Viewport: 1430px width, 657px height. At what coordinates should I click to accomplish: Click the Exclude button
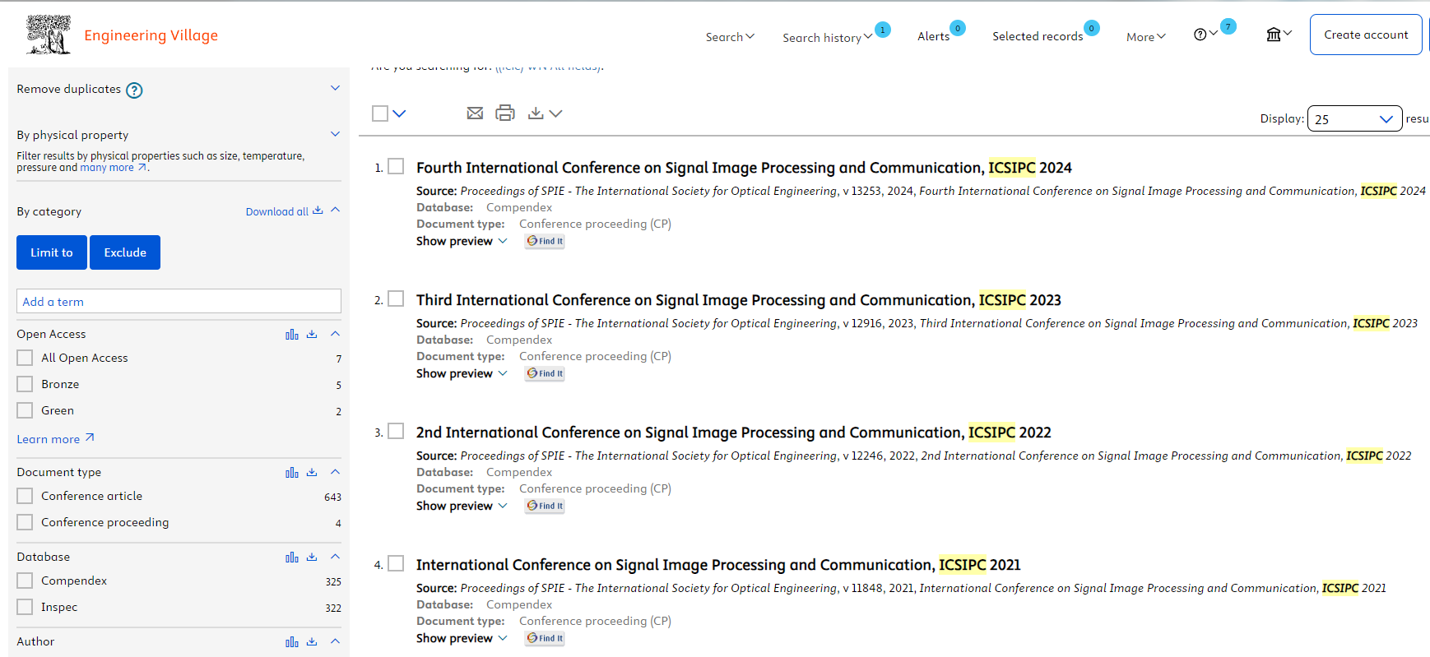(125, 252)
